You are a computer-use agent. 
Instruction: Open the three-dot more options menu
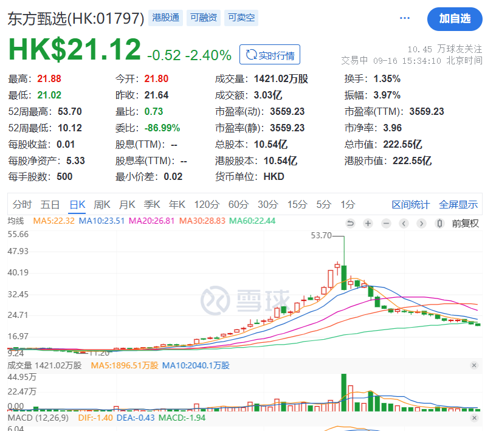405,18
